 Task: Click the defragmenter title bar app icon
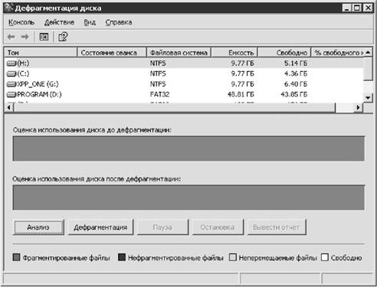8,8
